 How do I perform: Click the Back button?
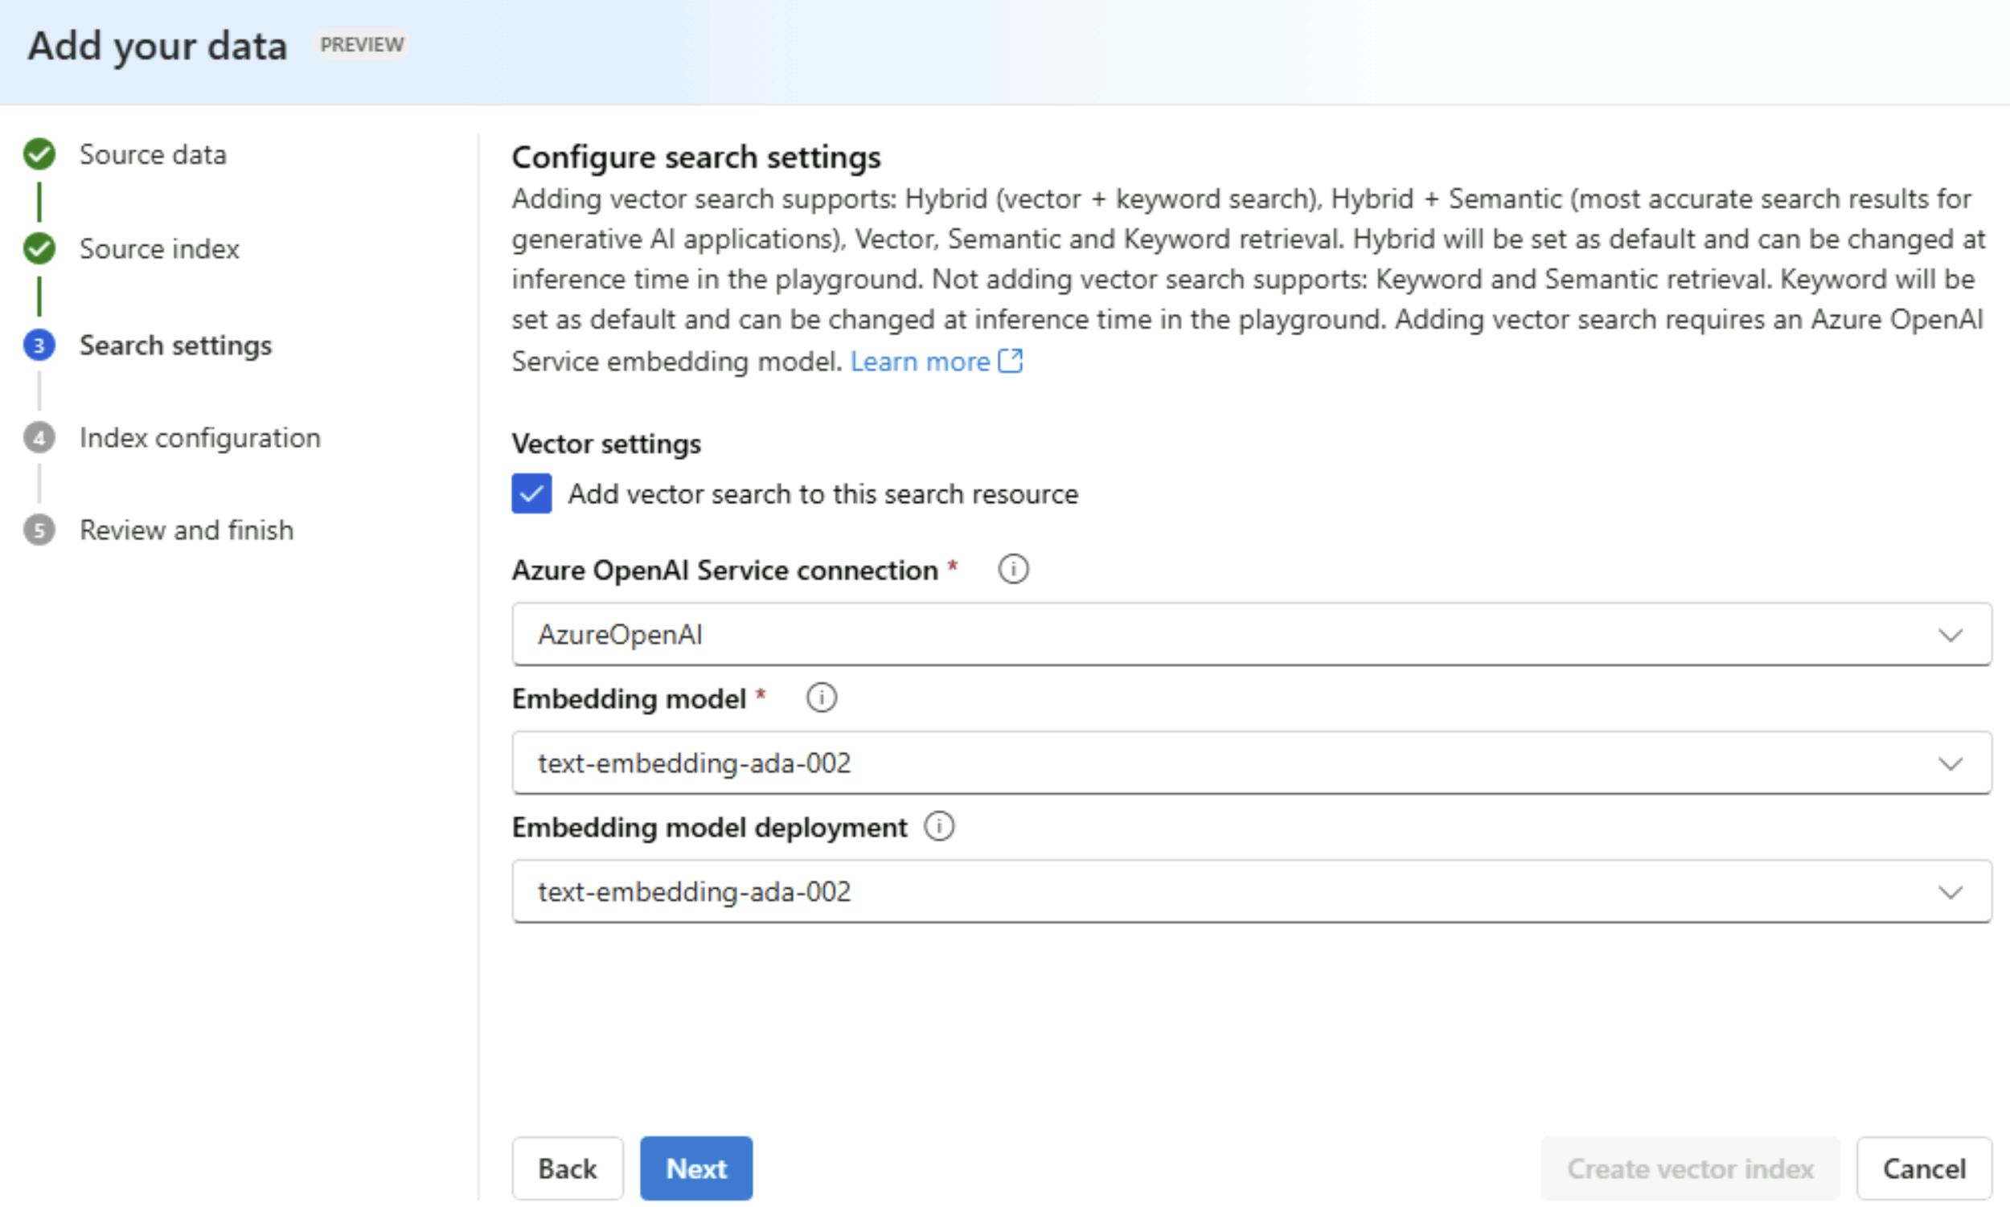click(x=567, y=1168)
